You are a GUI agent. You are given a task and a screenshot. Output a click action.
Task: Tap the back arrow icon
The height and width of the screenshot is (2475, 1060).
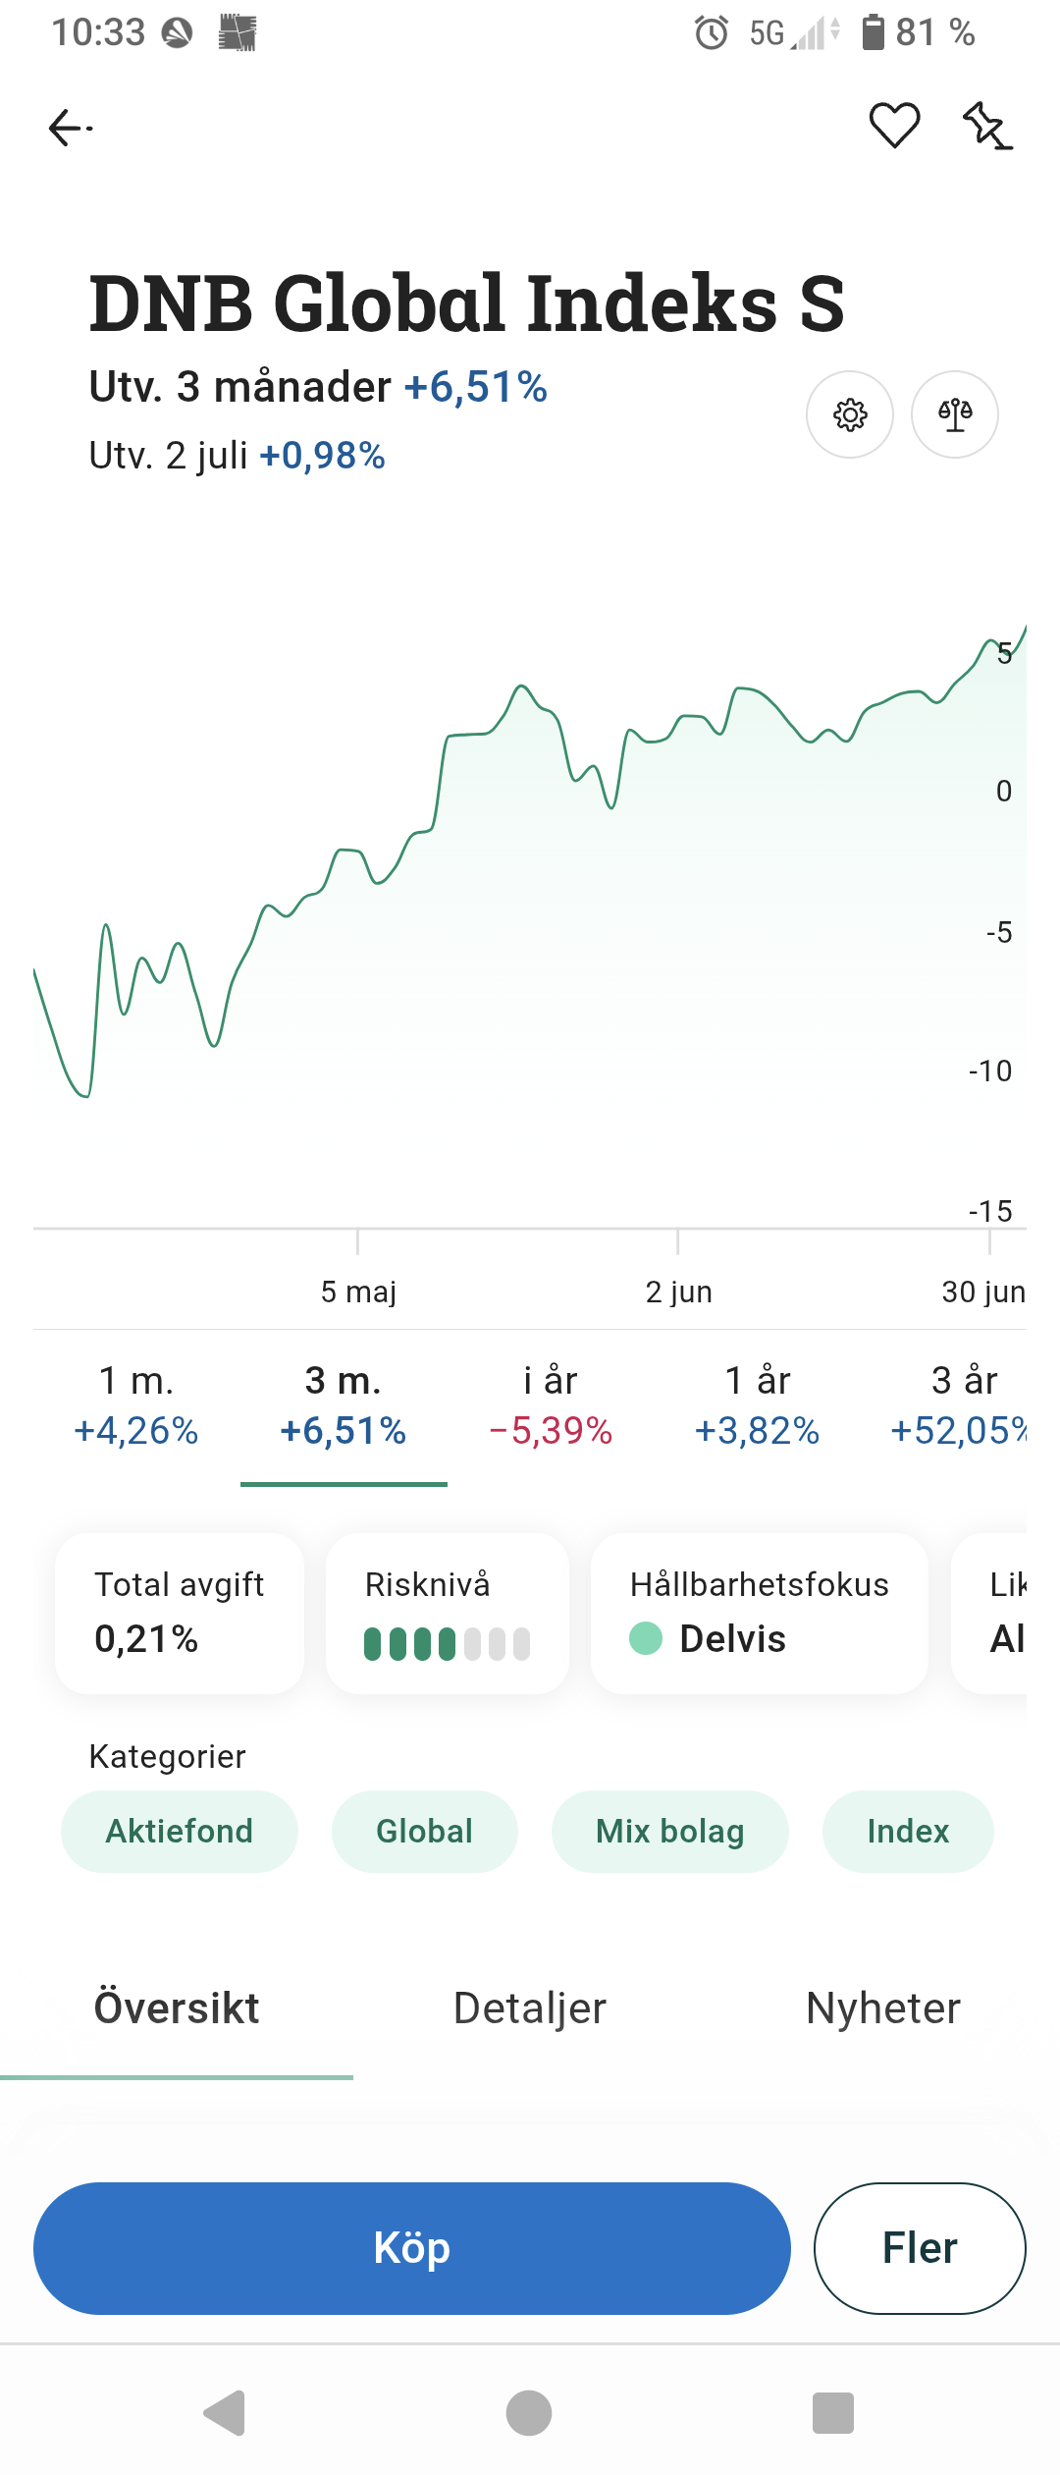pos(70,128)
